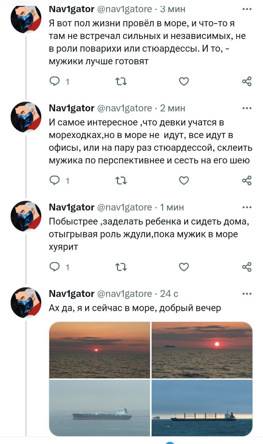Like the tweet posted 2 мин ago
Image resolution: width=263 pixels, height=444 pixels.
184,180
